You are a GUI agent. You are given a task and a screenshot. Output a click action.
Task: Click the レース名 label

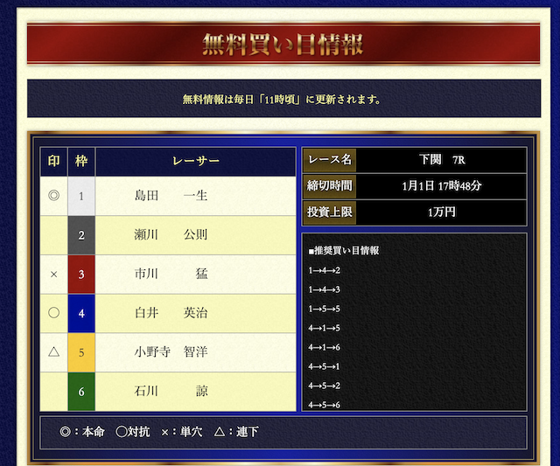pos(330,160)
